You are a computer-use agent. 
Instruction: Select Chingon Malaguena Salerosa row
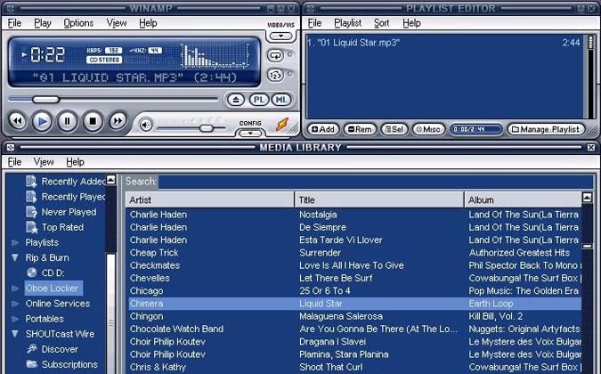[353, 316]
